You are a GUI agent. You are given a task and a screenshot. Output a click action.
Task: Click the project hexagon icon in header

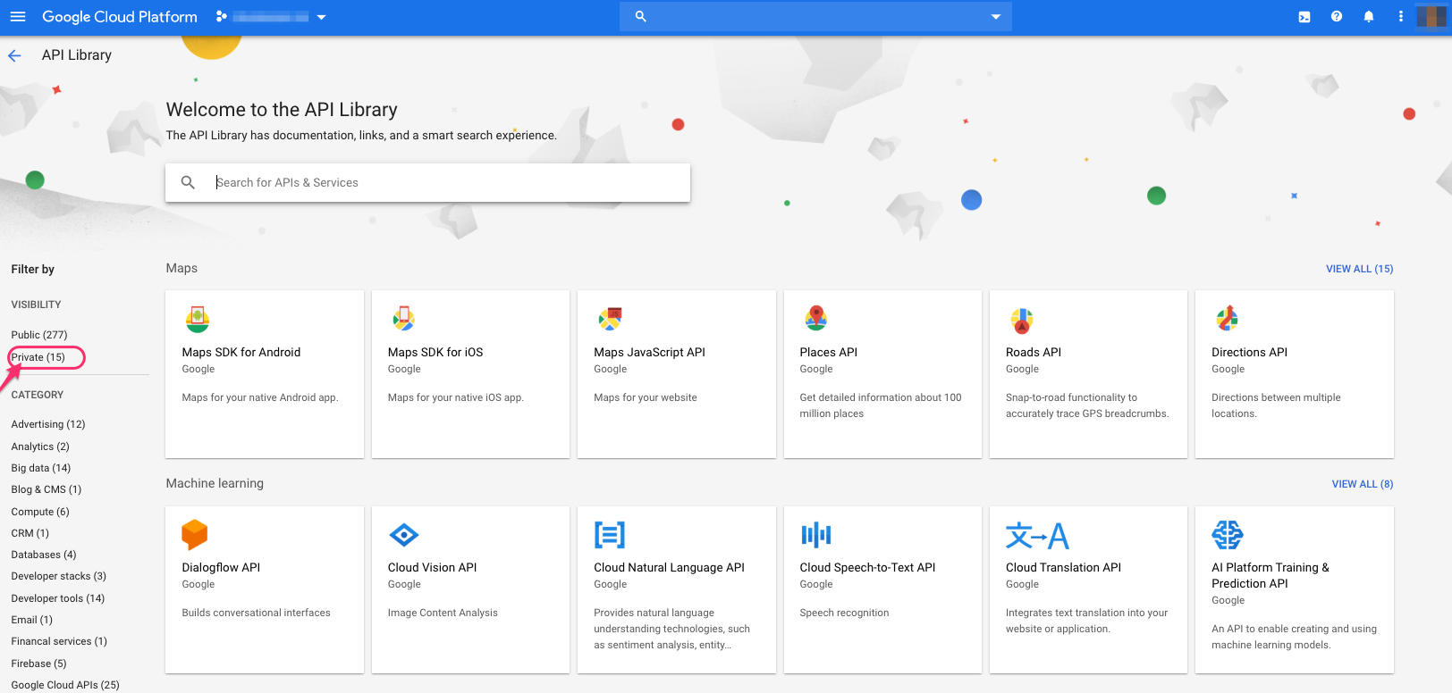(x=222, y=16)
